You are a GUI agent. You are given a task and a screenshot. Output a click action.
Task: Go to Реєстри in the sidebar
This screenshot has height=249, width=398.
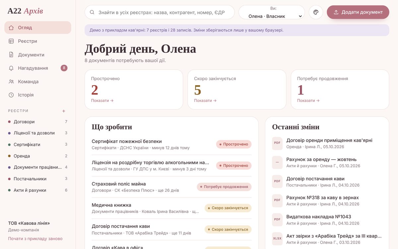click(38, 41)
